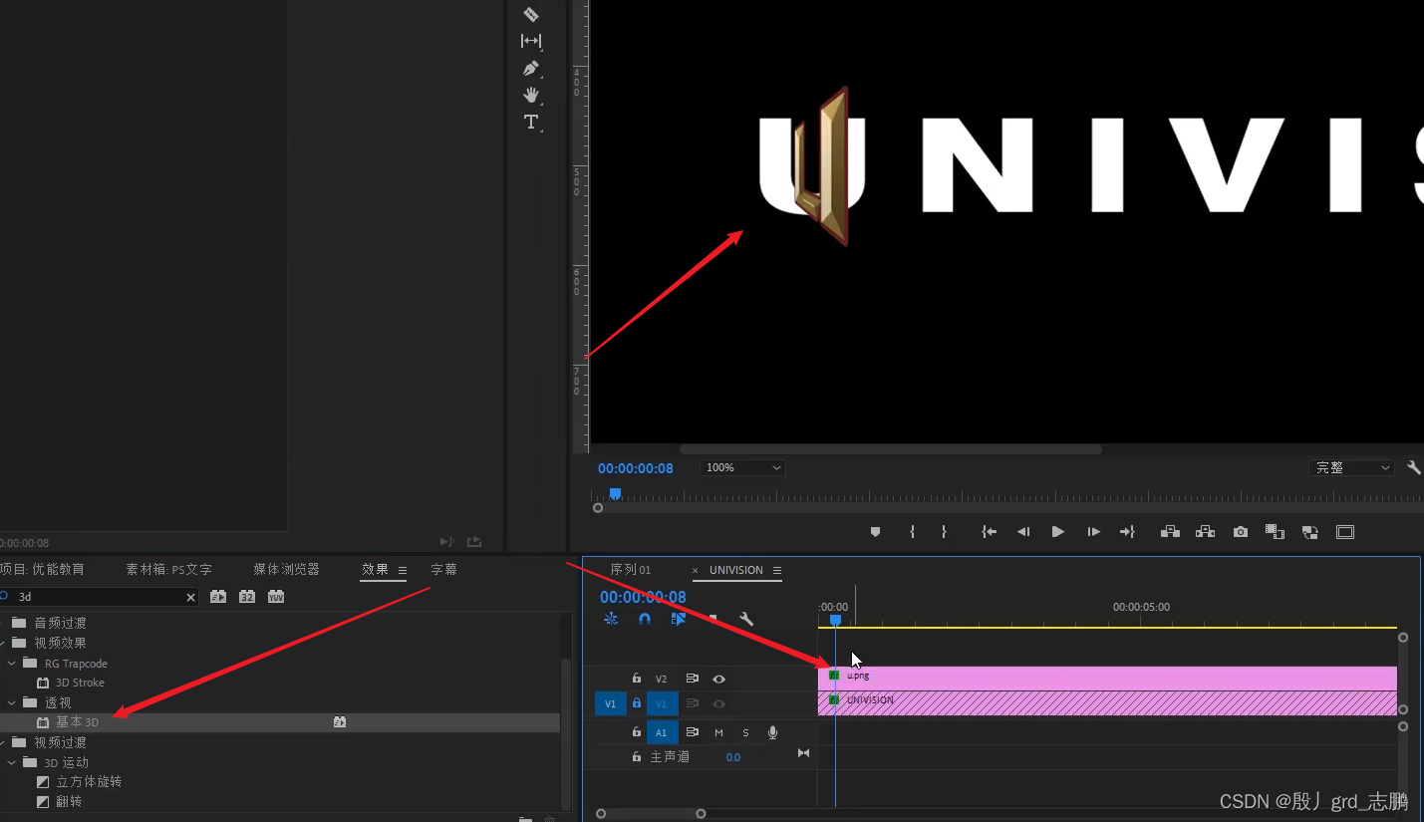Viewport: 1424px width, 822px height.
Task: Toggle Snap magnet in the timeline
Action: coord(645,619)
